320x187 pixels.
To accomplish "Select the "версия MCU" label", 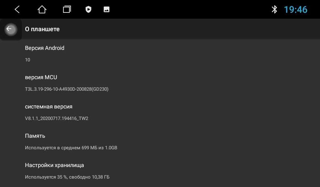I will [41, 77].
